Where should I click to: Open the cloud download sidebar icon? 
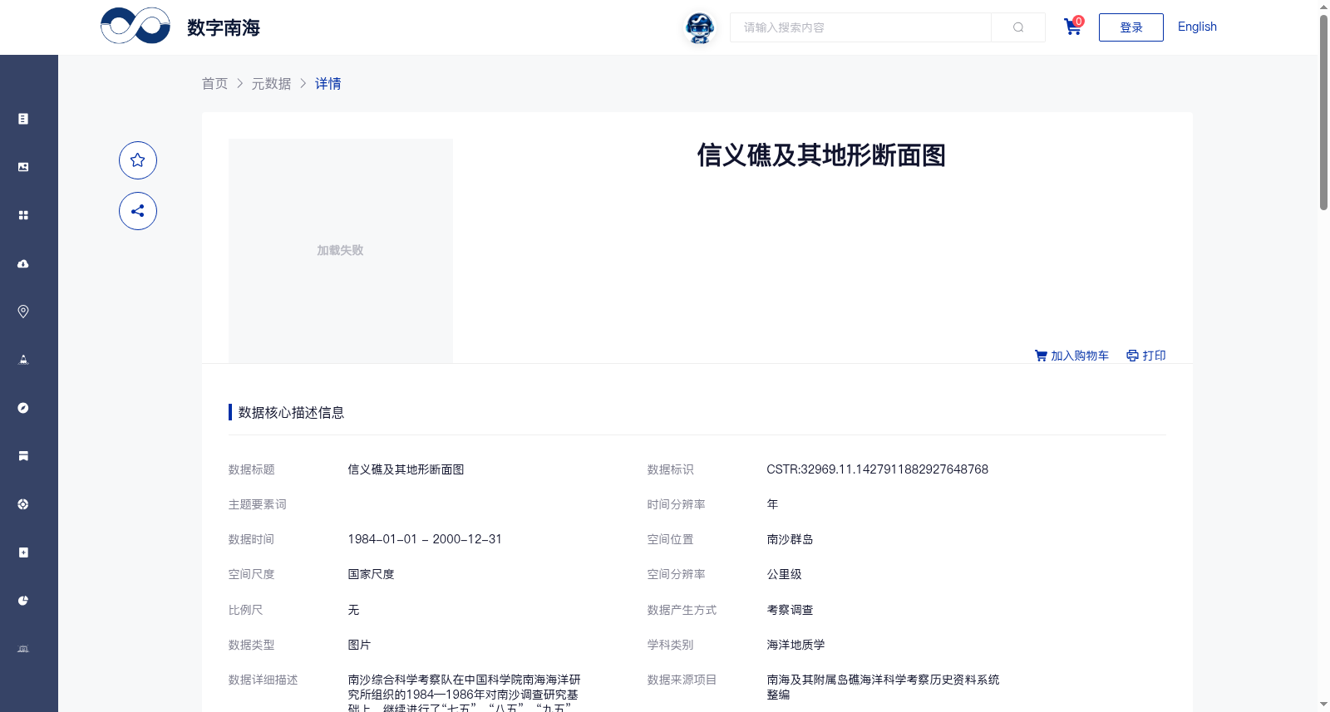point(23,263)
